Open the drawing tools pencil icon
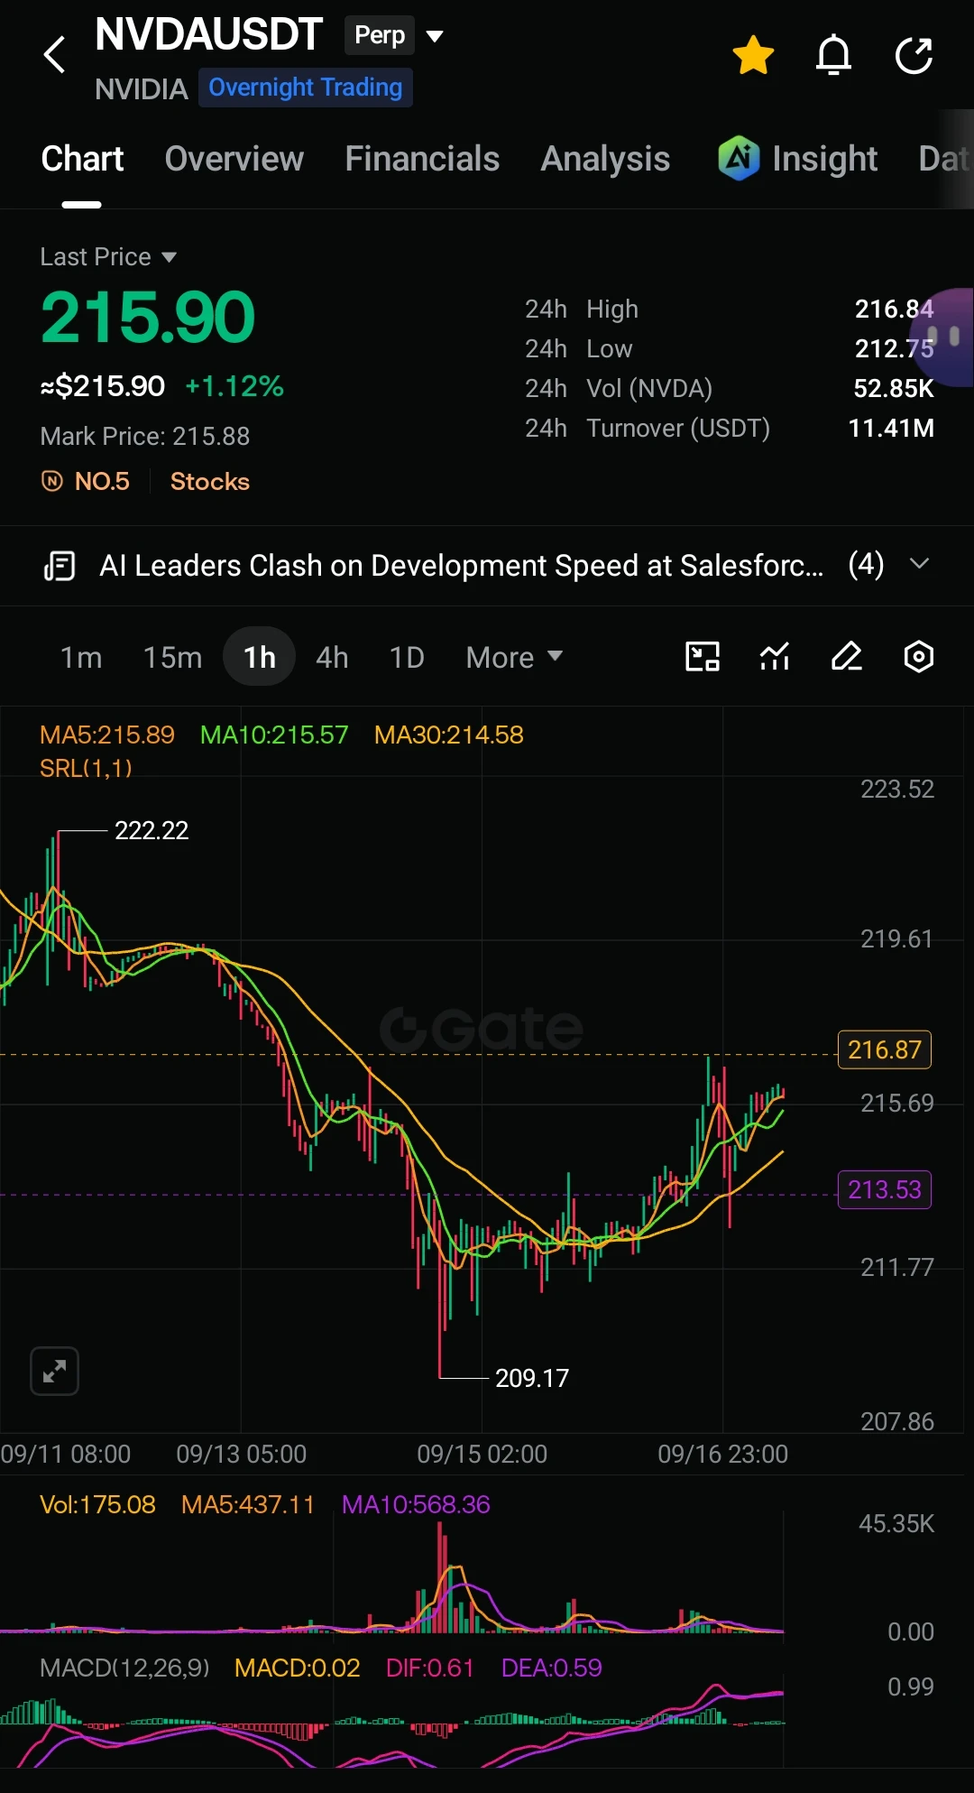Viewport: 974px width, 1793px height. click(847, 656)
